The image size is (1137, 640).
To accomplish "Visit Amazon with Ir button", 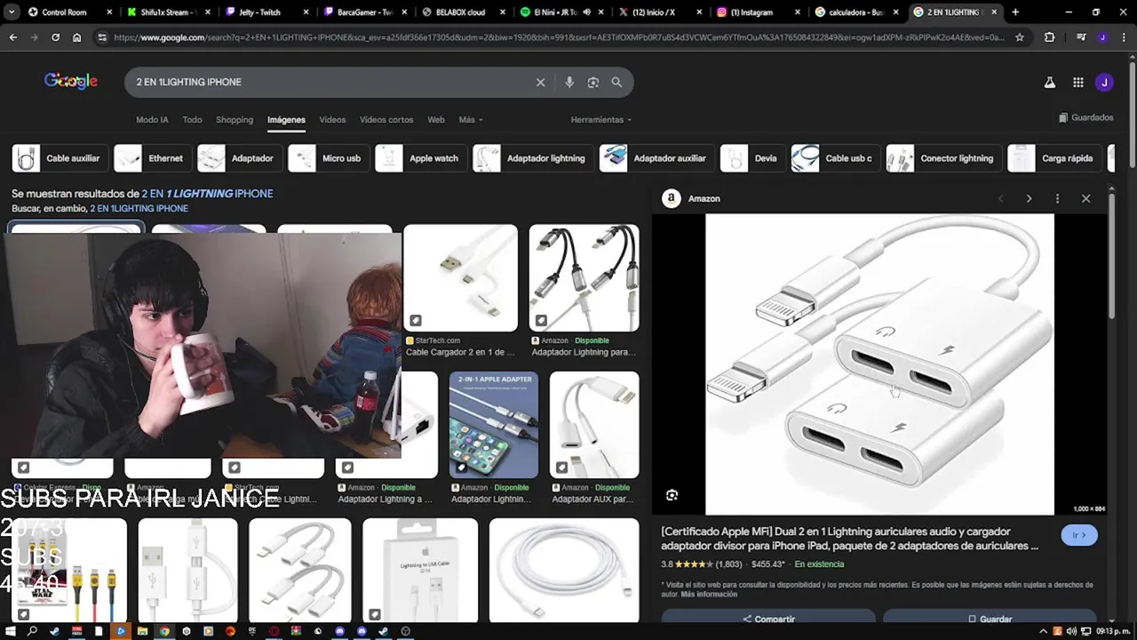I will 1079,535.
